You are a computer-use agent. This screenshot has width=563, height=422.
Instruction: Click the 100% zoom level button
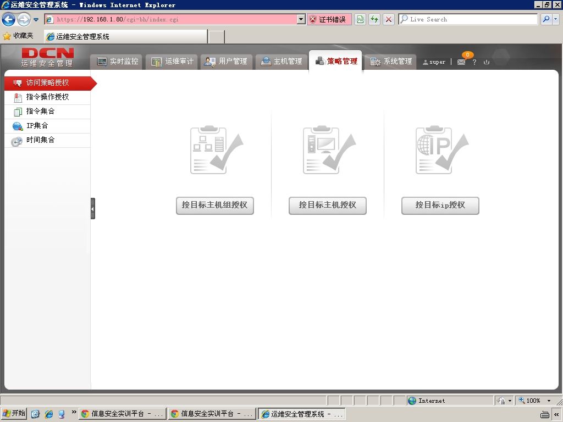pyautogui.click(x=529, y=401)
